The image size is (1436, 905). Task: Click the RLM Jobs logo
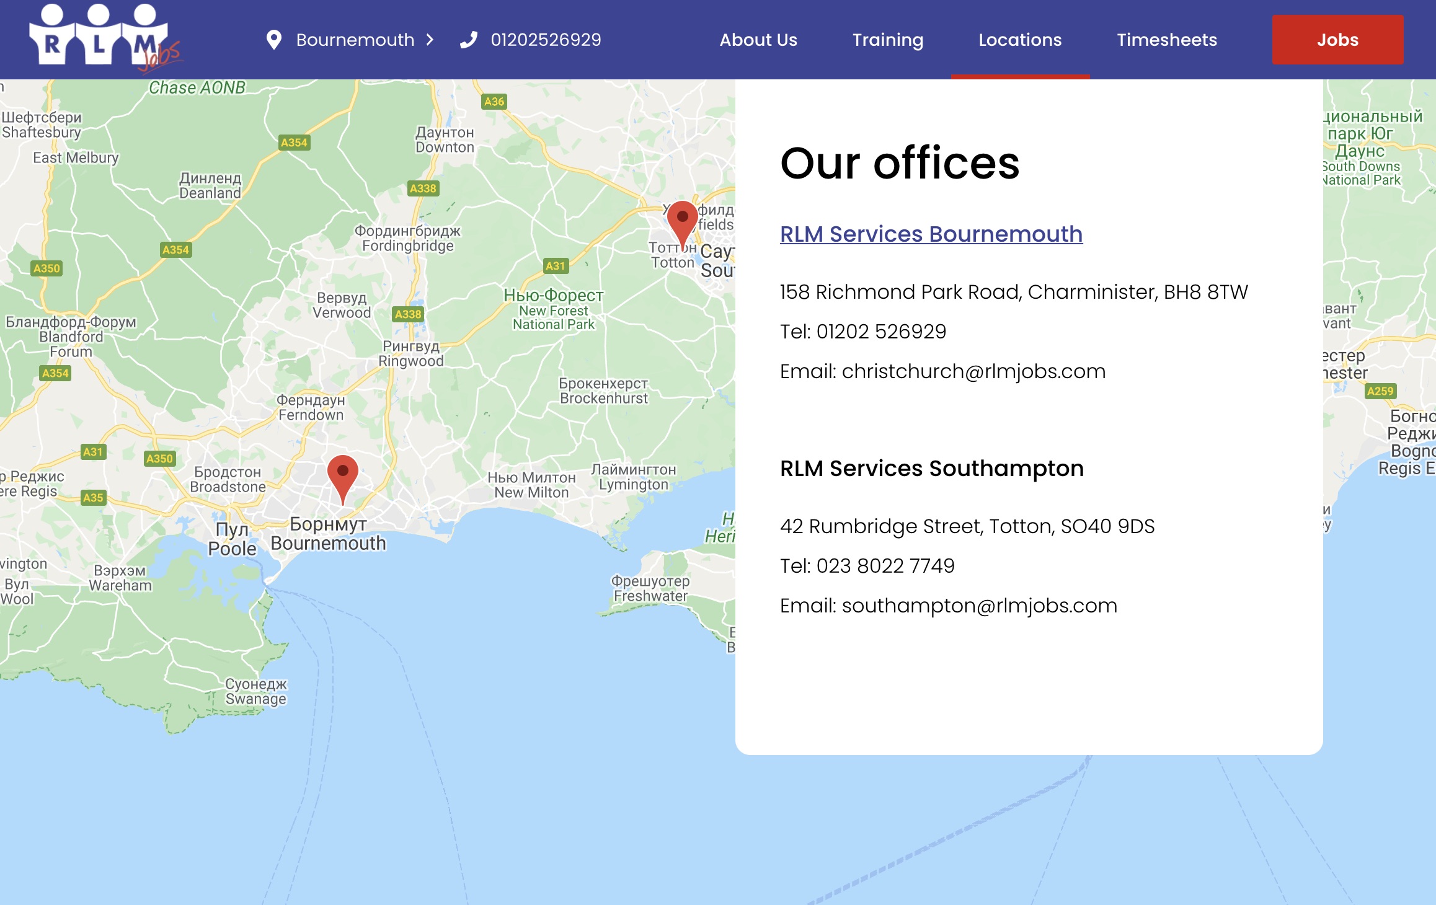tap(99, 38)
